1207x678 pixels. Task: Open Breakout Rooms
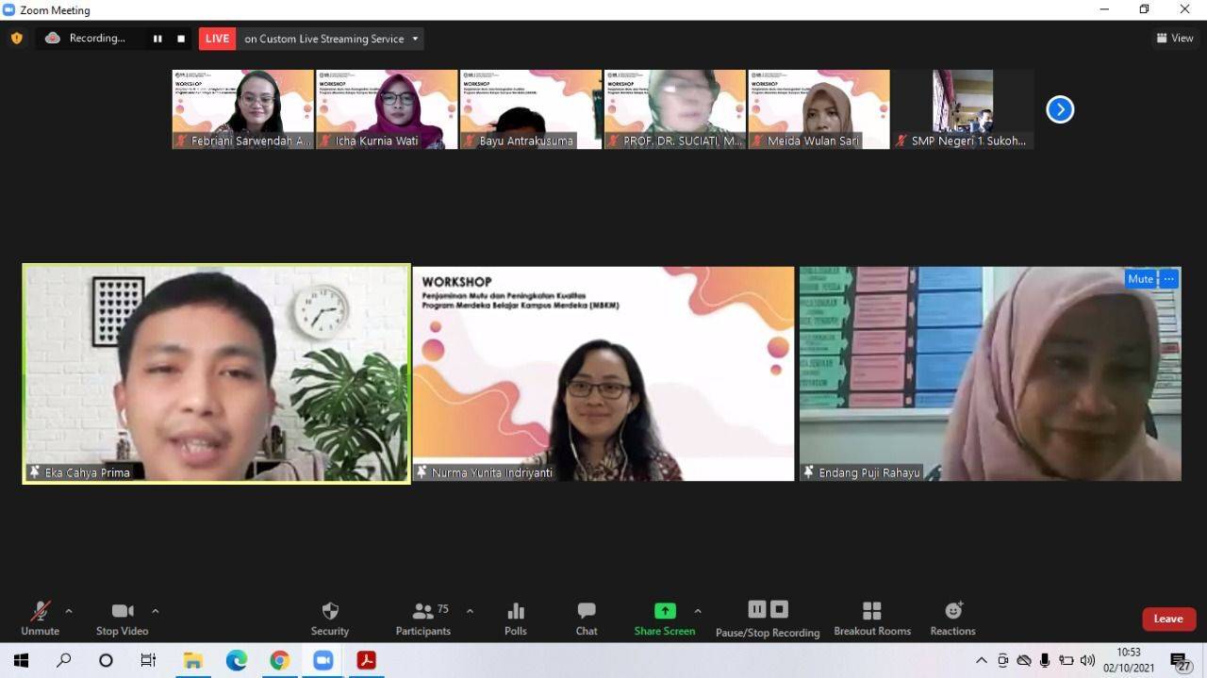[871, 618]
